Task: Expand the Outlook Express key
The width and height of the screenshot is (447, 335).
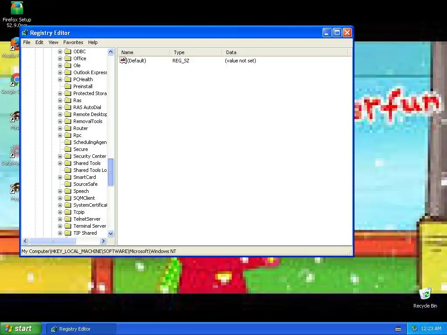Action: click(x=60, y=72)
